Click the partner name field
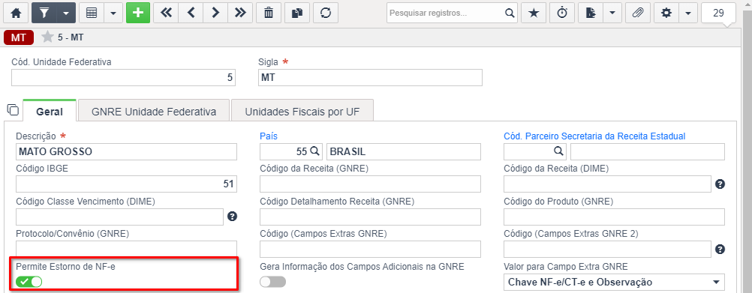 click(x=648, y=152)
